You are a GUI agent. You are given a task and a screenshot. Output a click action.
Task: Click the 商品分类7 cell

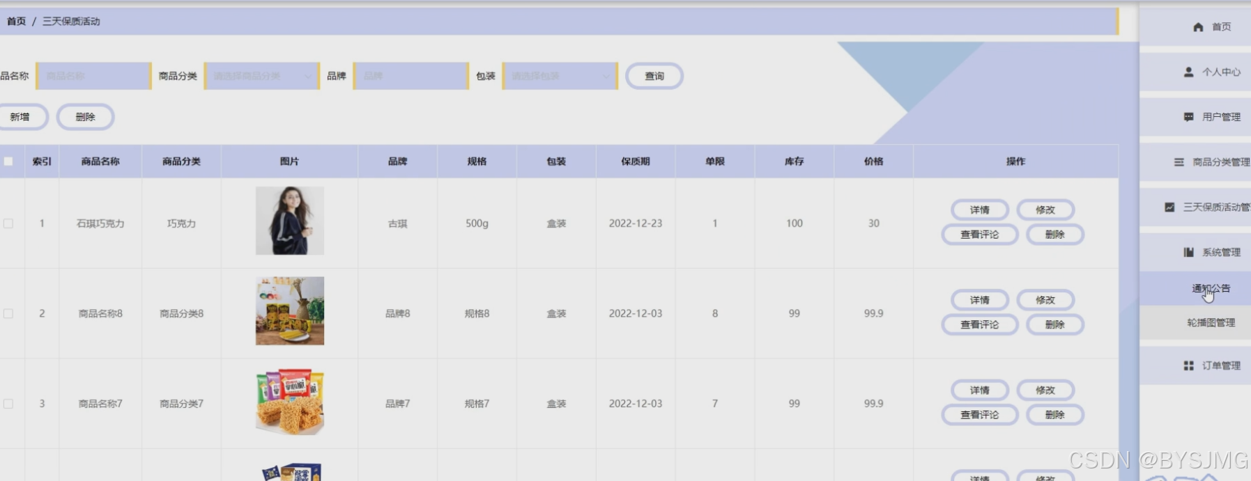pyautogui.click(x=181, y=403)
